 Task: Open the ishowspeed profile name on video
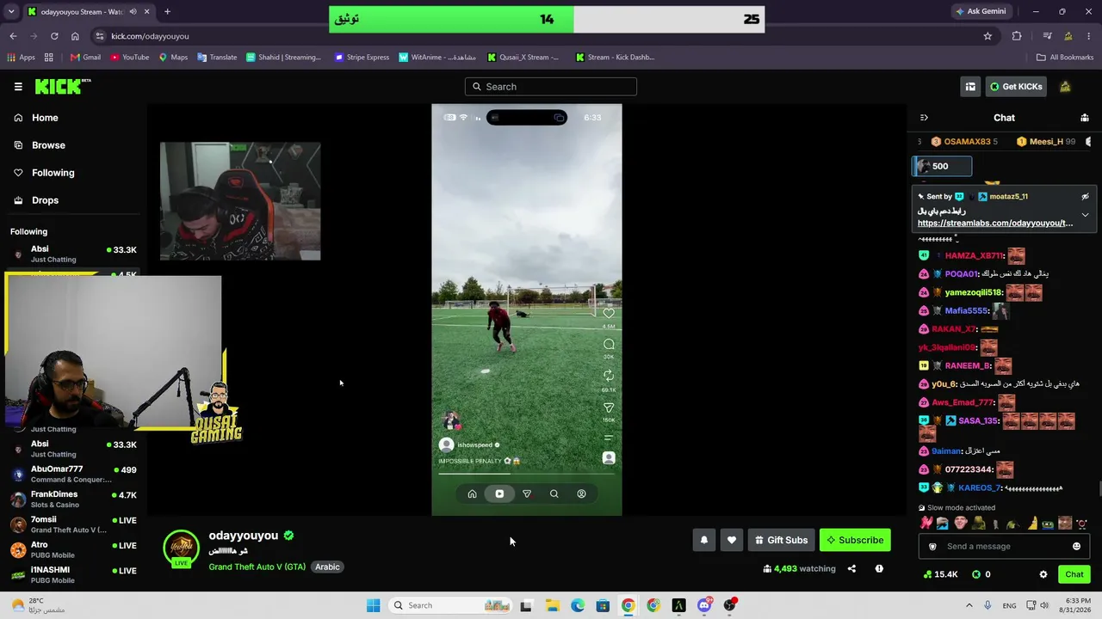475,445
